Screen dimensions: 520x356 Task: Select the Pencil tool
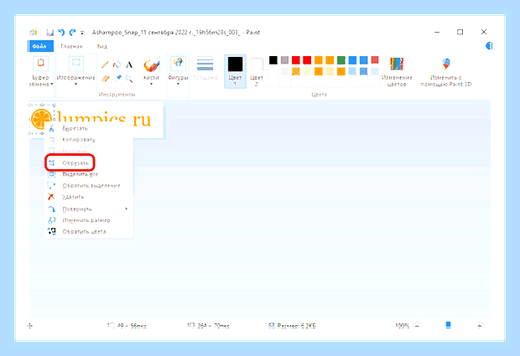click(x=105, y=64)
